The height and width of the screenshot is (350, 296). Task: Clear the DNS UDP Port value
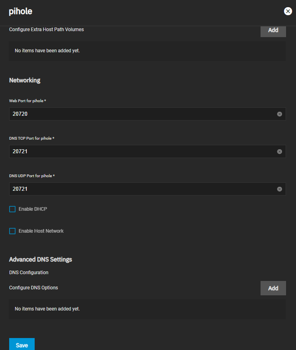(279, 189)
